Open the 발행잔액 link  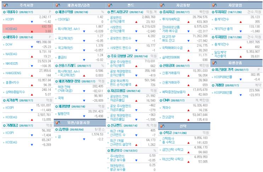tap(64, 114)
